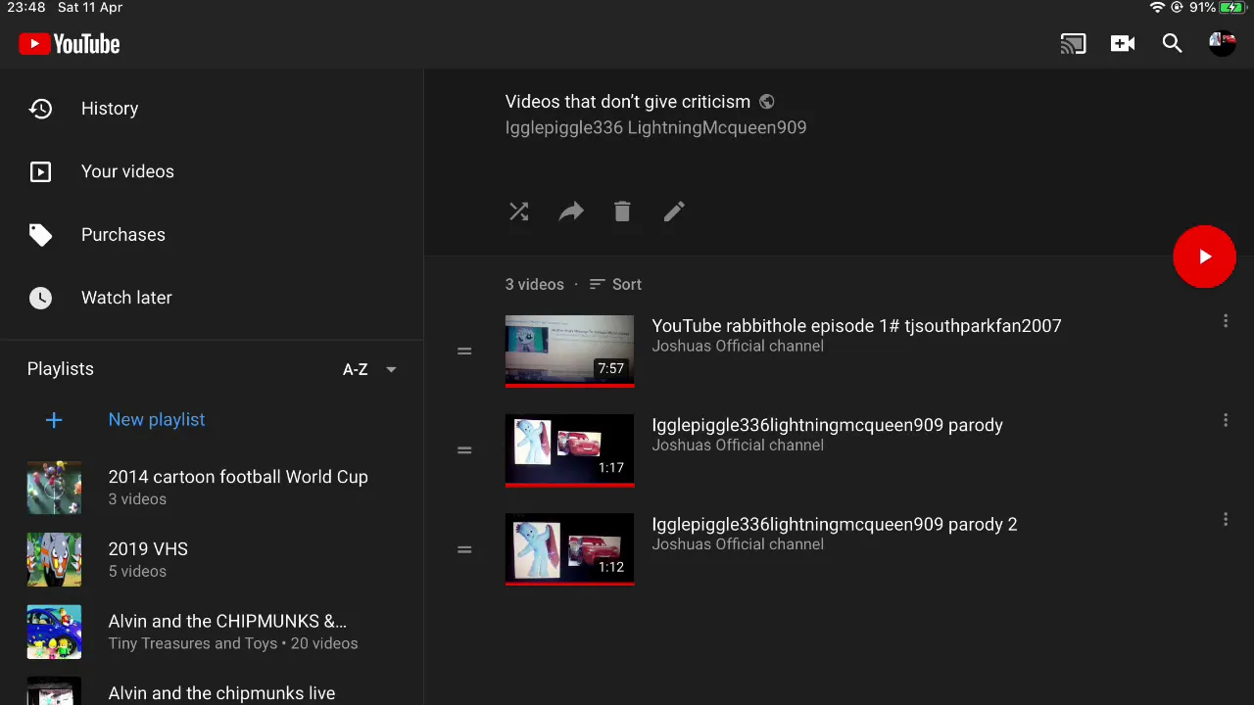The width and height of the screenshot is (1254, 705).
Task: Open Watch later in the sidebar
Action: [x=212, y=298]
